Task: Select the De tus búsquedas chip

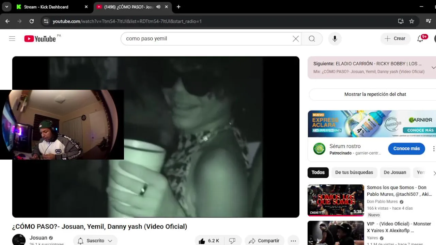Action: click(x=354, y=173)
